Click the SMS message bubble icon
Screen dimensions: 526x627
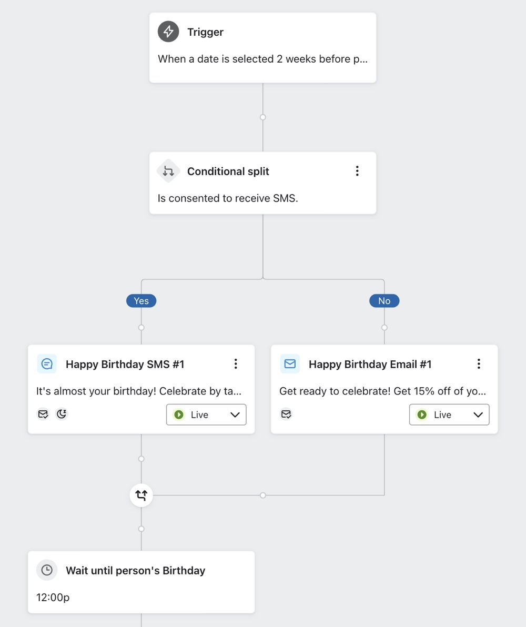(x=47, y=363)
